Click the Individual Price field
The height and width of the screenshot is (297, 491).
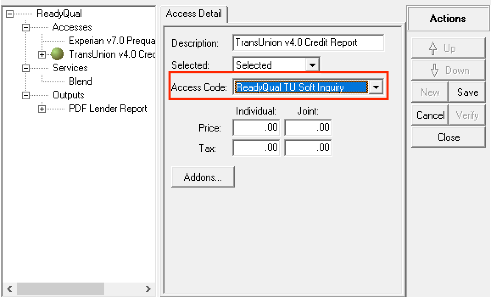click(x=256, y=128)
